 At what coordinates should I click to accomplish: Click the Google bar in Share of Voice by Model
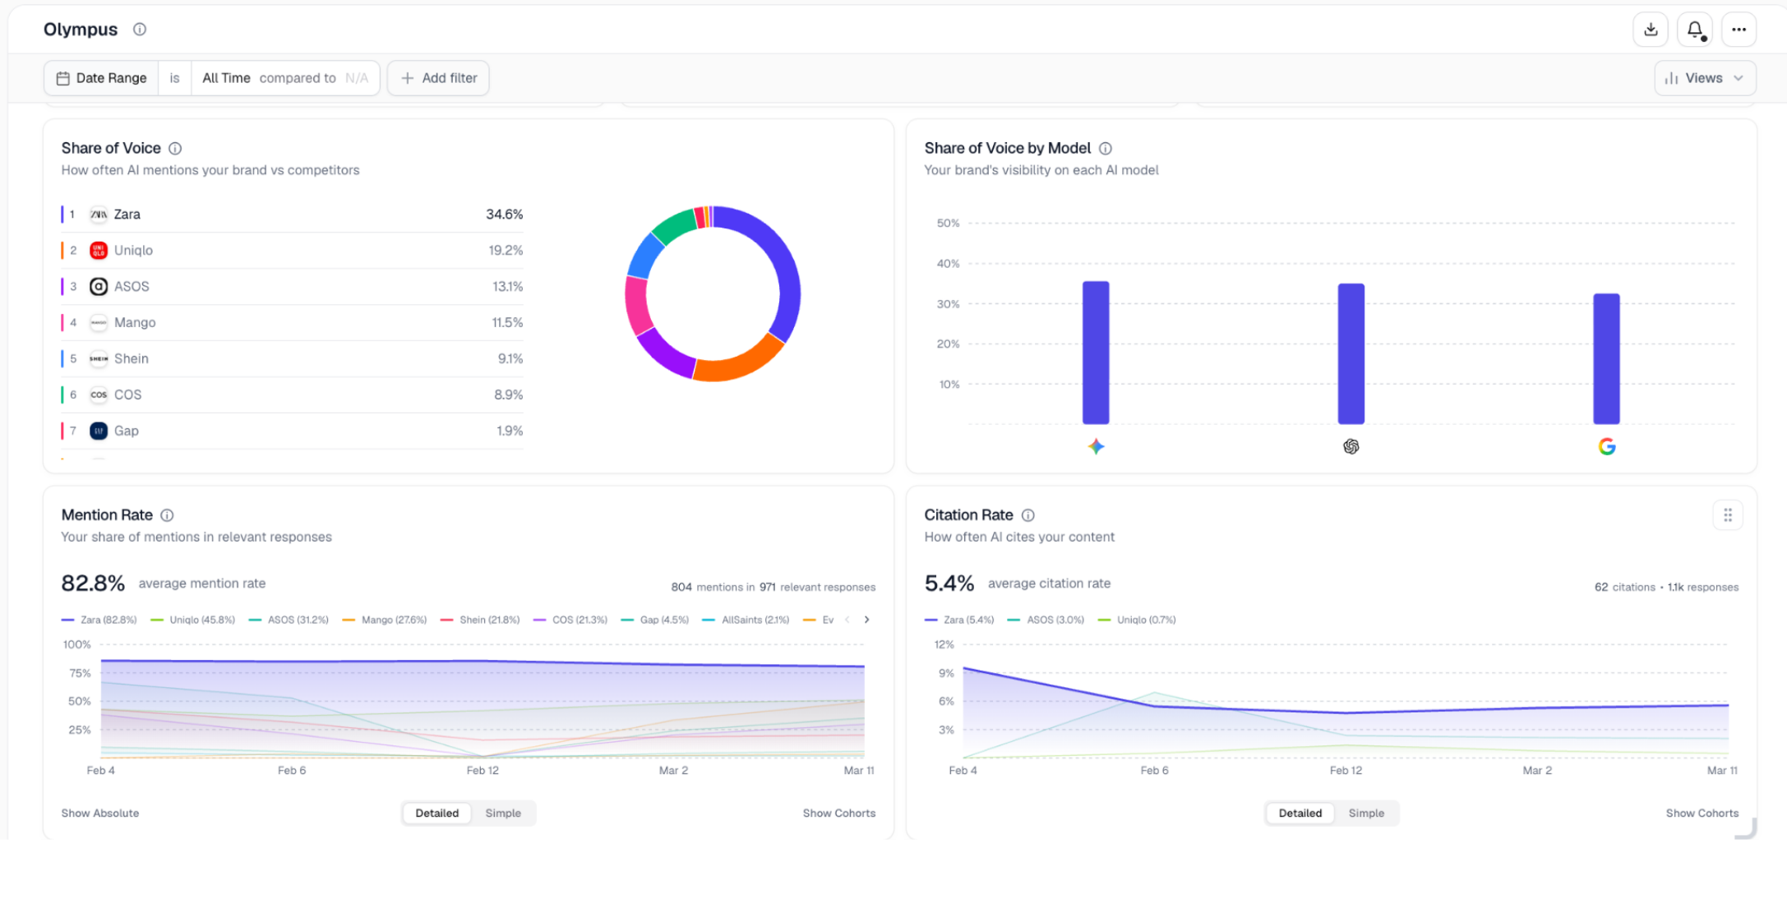[1607, 358]
